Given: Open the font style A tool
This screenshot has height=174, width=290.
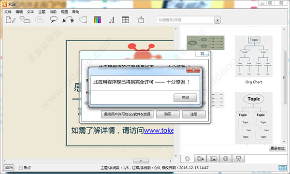Looking at the screenshot, I should [x=112, y=20].
